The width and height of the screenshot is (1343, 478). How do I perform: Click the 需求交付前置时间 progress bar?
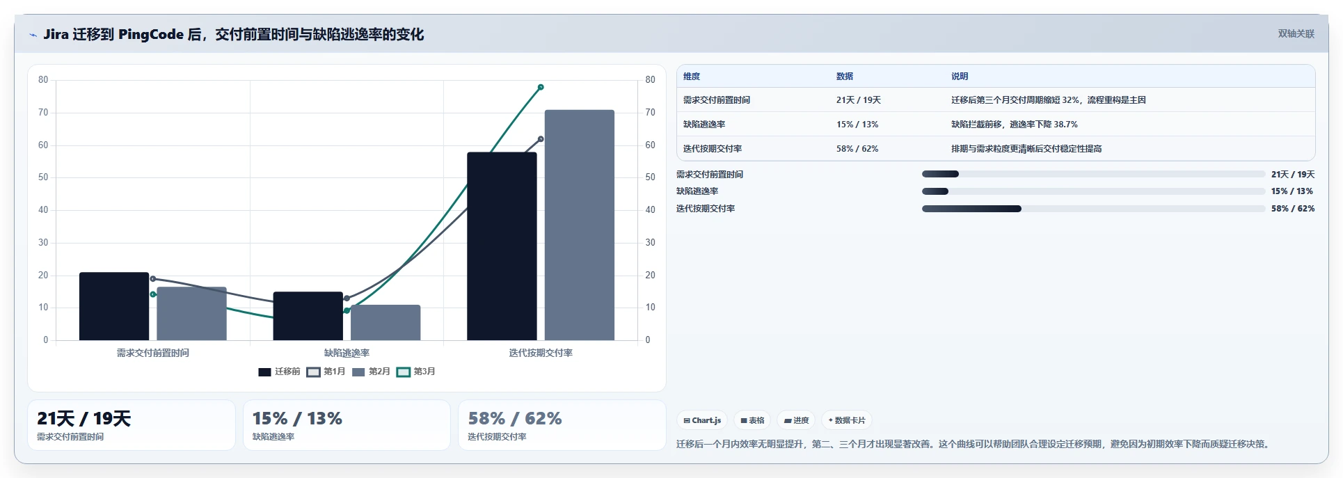(x=1093, y=174)
